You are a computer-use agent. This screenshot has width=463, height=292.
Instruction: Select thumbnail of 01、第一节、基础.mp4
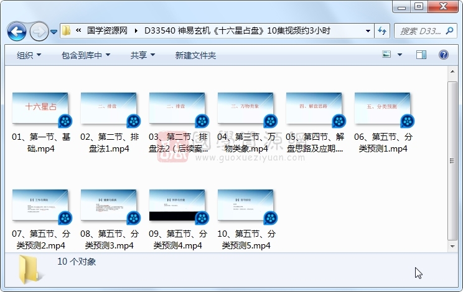point(40,108)
